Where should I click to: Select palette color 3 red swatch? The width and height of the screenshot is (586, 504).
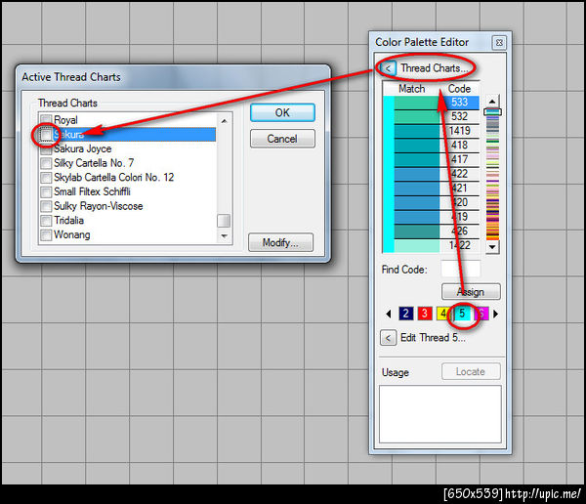click(425, 314)
